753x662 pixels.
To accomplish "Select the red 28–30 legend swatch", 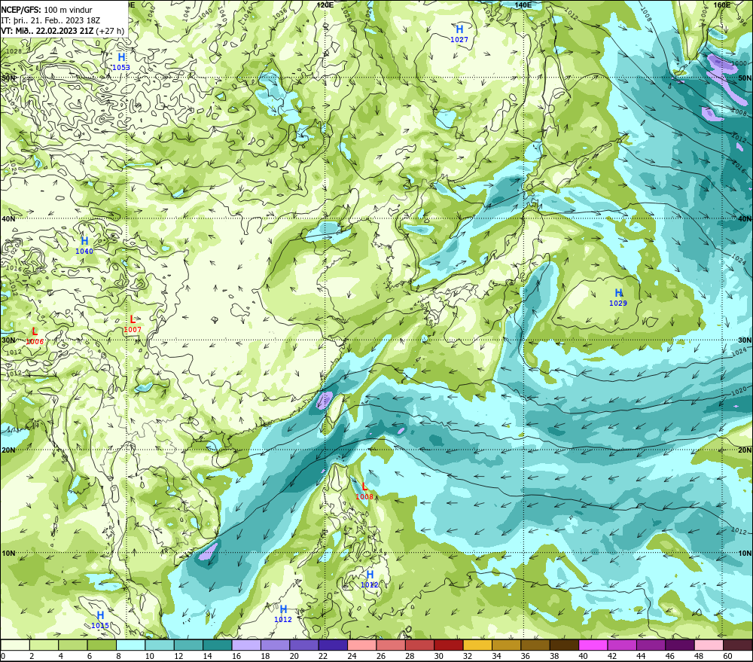I will (419, 645).
